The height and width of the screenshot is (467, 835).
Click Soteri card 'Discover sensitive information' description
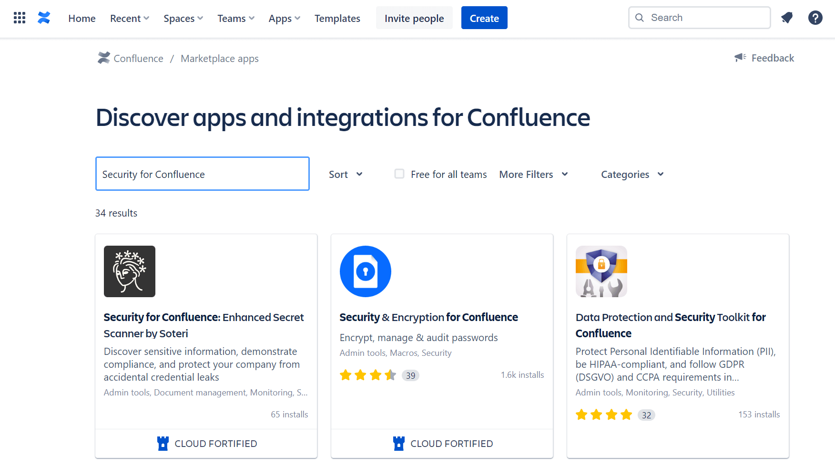(202, 364)
